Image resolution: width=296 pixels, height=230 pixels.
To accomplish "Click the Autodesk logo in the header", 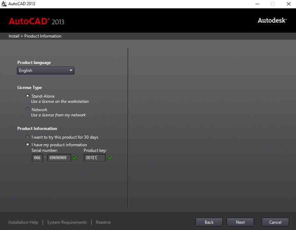I will (272, 20).
